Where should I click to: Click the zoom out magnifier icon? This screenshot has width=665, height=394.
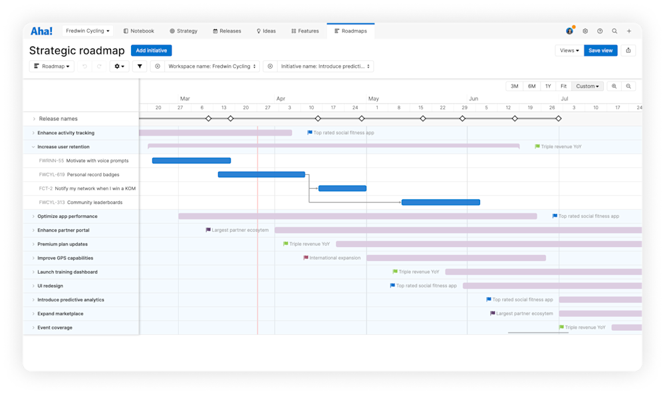[630, 86]
